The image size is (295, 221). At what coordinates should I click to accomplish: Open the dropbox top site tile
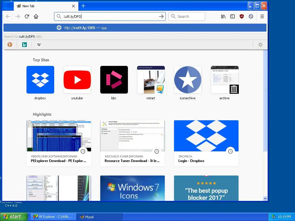click(40, 80)
